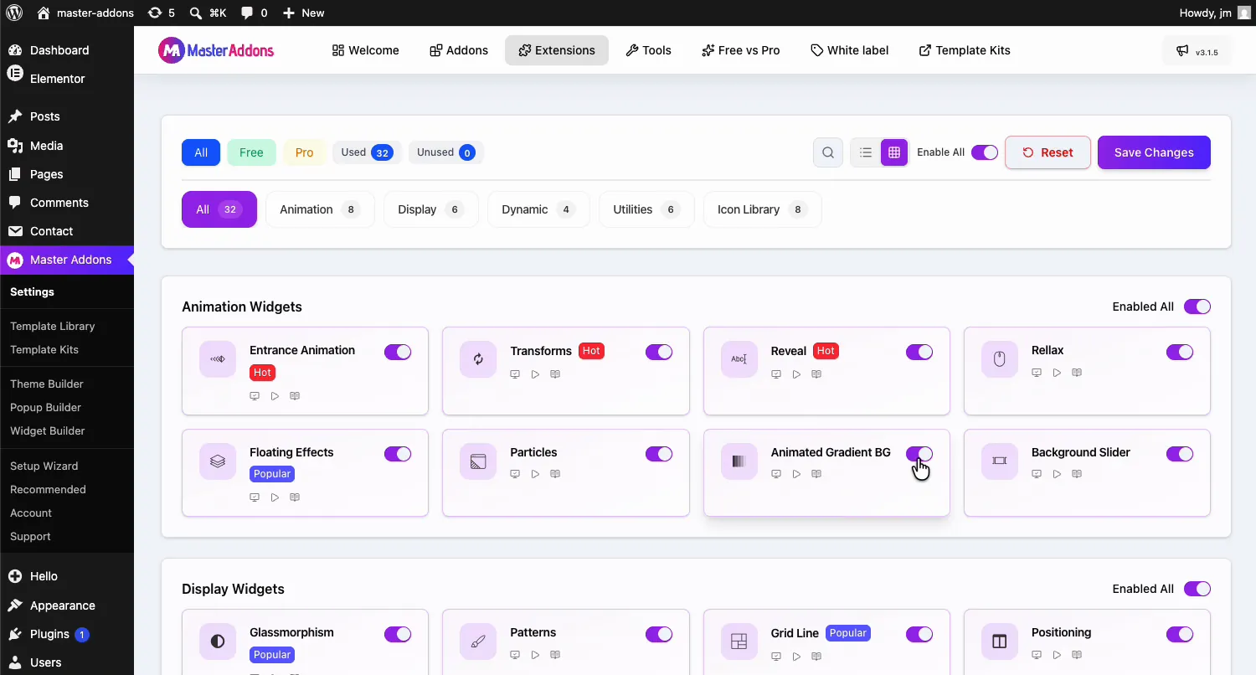Click the Reset button
This screenshot has width=1256, height=675.
pos(1048,152)
